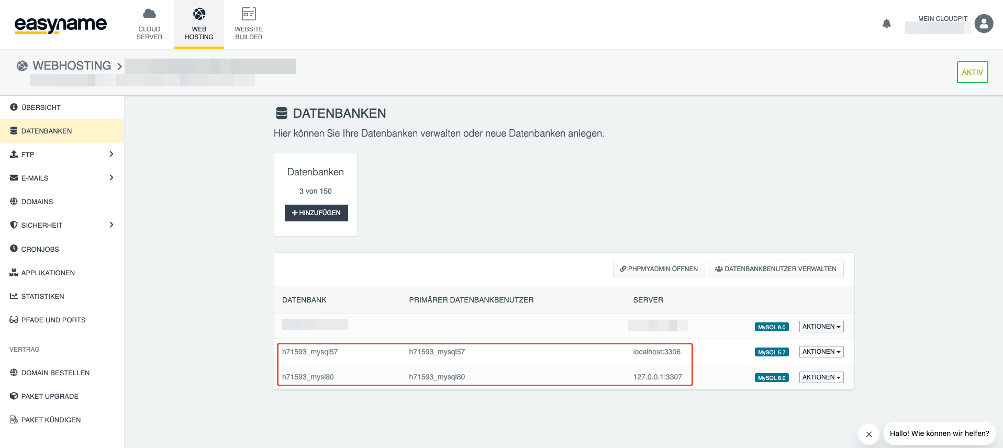Click the easyname logo

(60, 24)
